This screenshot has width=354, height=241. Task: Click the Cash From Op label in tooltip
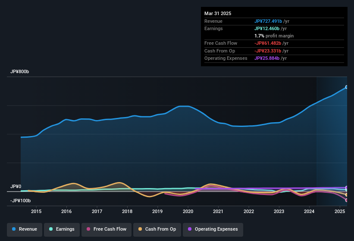[219, 51]
